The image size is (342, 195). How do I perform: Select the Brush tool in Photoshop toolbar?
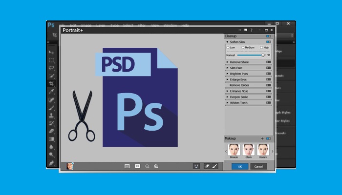click(x=51, y=108)
